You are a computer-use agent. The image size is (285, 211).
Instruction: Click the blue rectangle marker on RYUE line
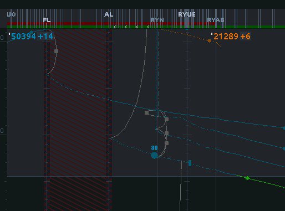tap(190, 163)
